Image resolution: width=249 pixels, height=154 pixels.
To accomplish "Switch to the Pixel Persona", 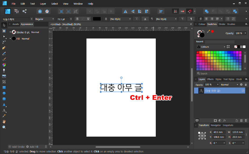I will pos(17,11).
